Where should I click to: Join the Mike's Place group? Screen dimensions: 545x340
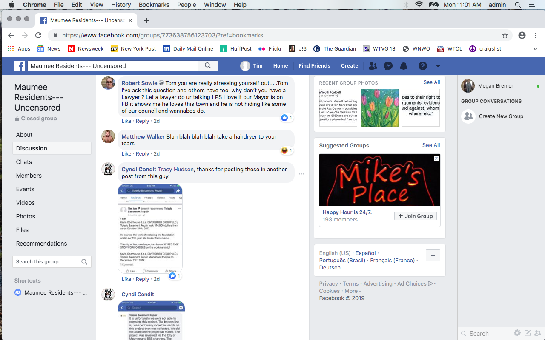[x=415, y=216]
